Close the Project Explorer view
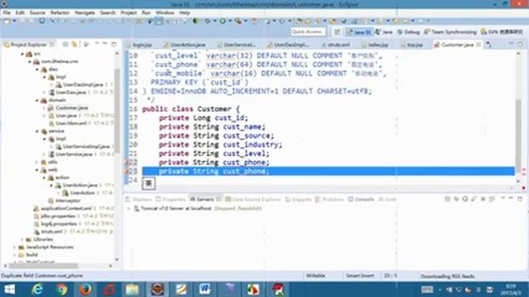The height and width of the screenshot is (297, 529). 51,45
